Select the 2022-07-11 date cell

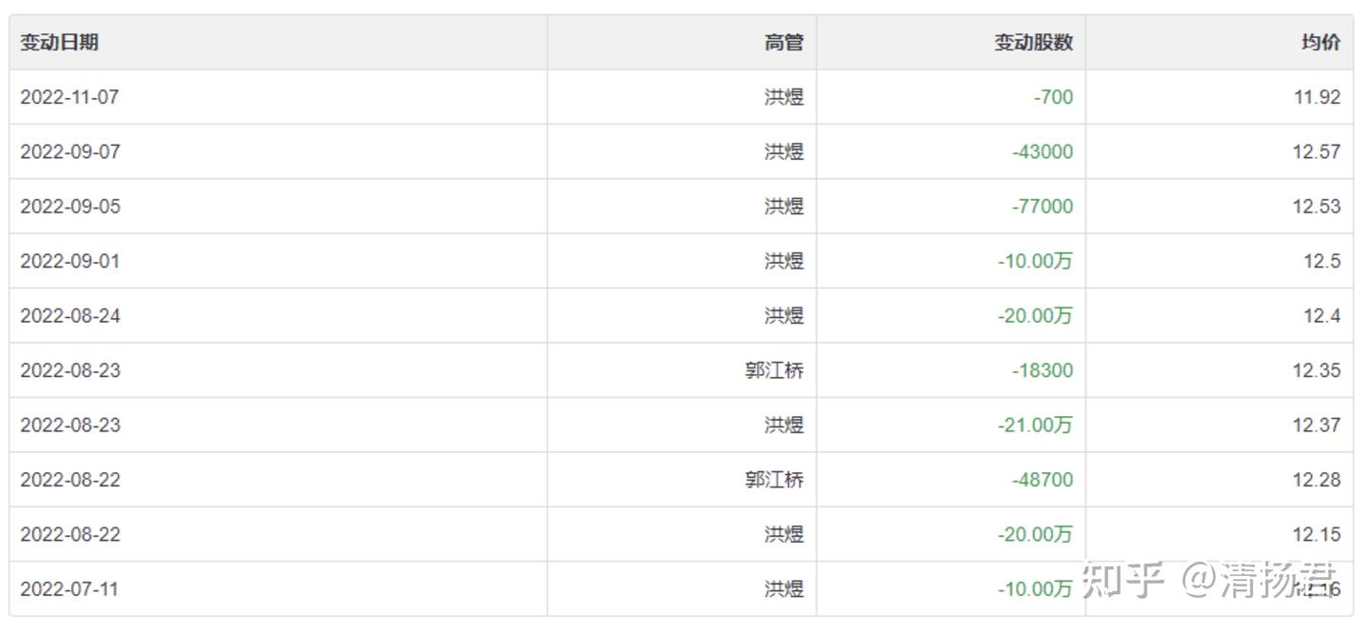(x=70, y=589)
